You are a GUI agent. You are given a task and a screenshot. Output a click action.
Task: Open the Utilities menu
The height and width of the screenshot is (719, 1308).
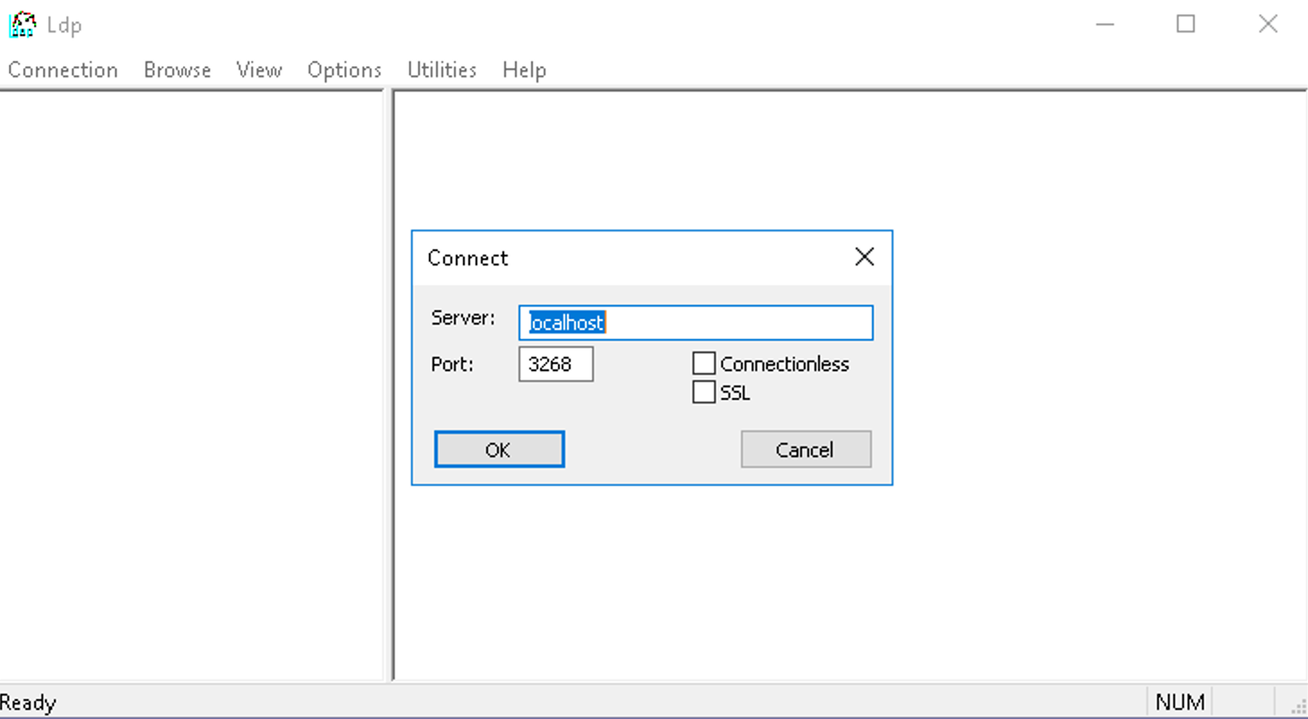[440, 70]
